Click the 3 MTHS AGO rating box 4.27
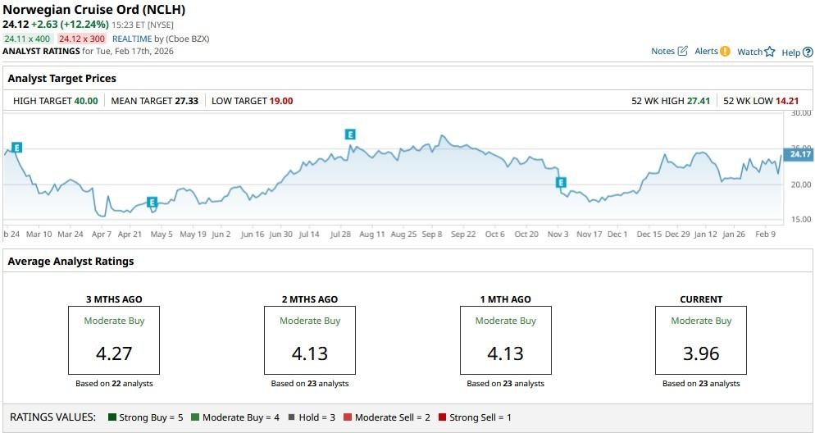The image size is (815, 433). tap(114, 340)
